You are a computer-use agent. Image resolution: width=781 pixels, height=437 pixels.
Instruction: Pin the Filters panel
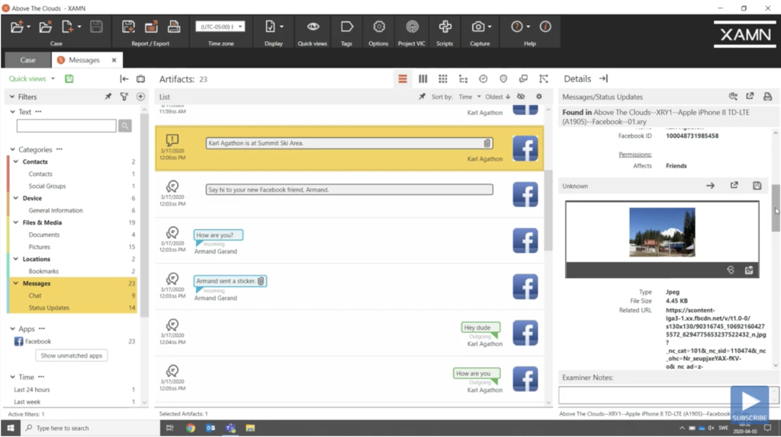click(108, 97)
